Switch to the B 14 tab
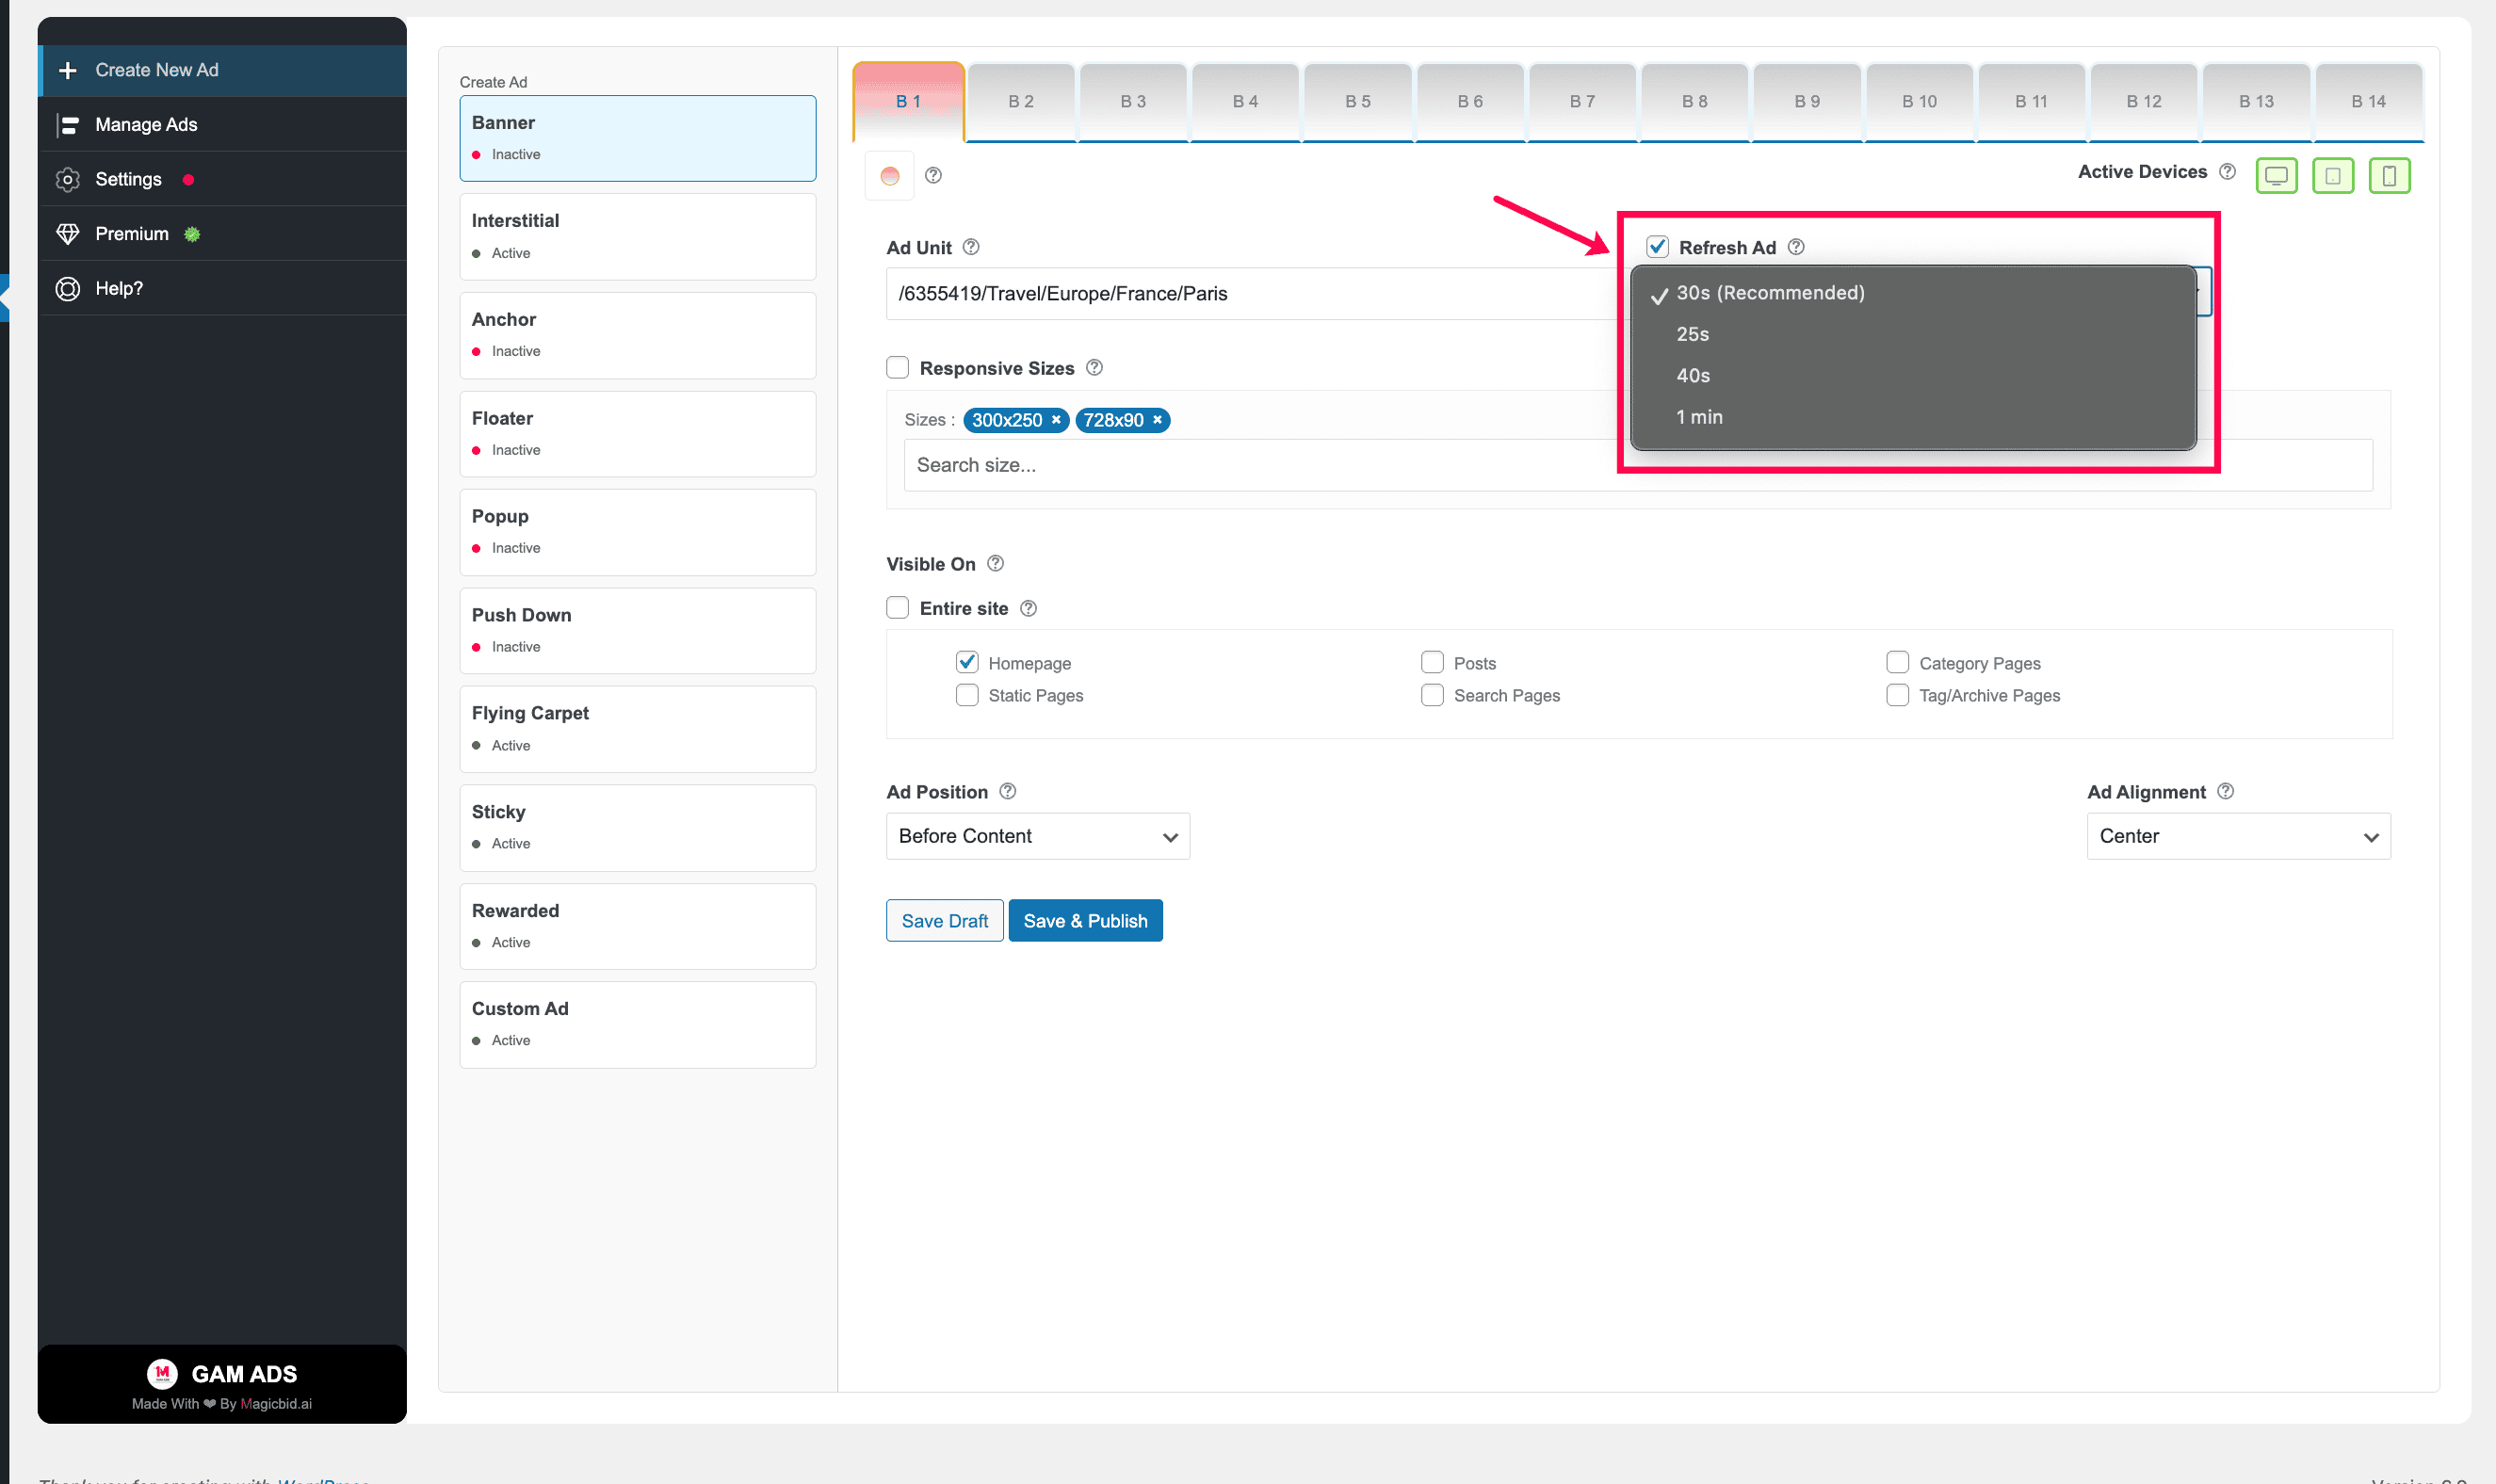2496x1484 pixels. 2368,102
